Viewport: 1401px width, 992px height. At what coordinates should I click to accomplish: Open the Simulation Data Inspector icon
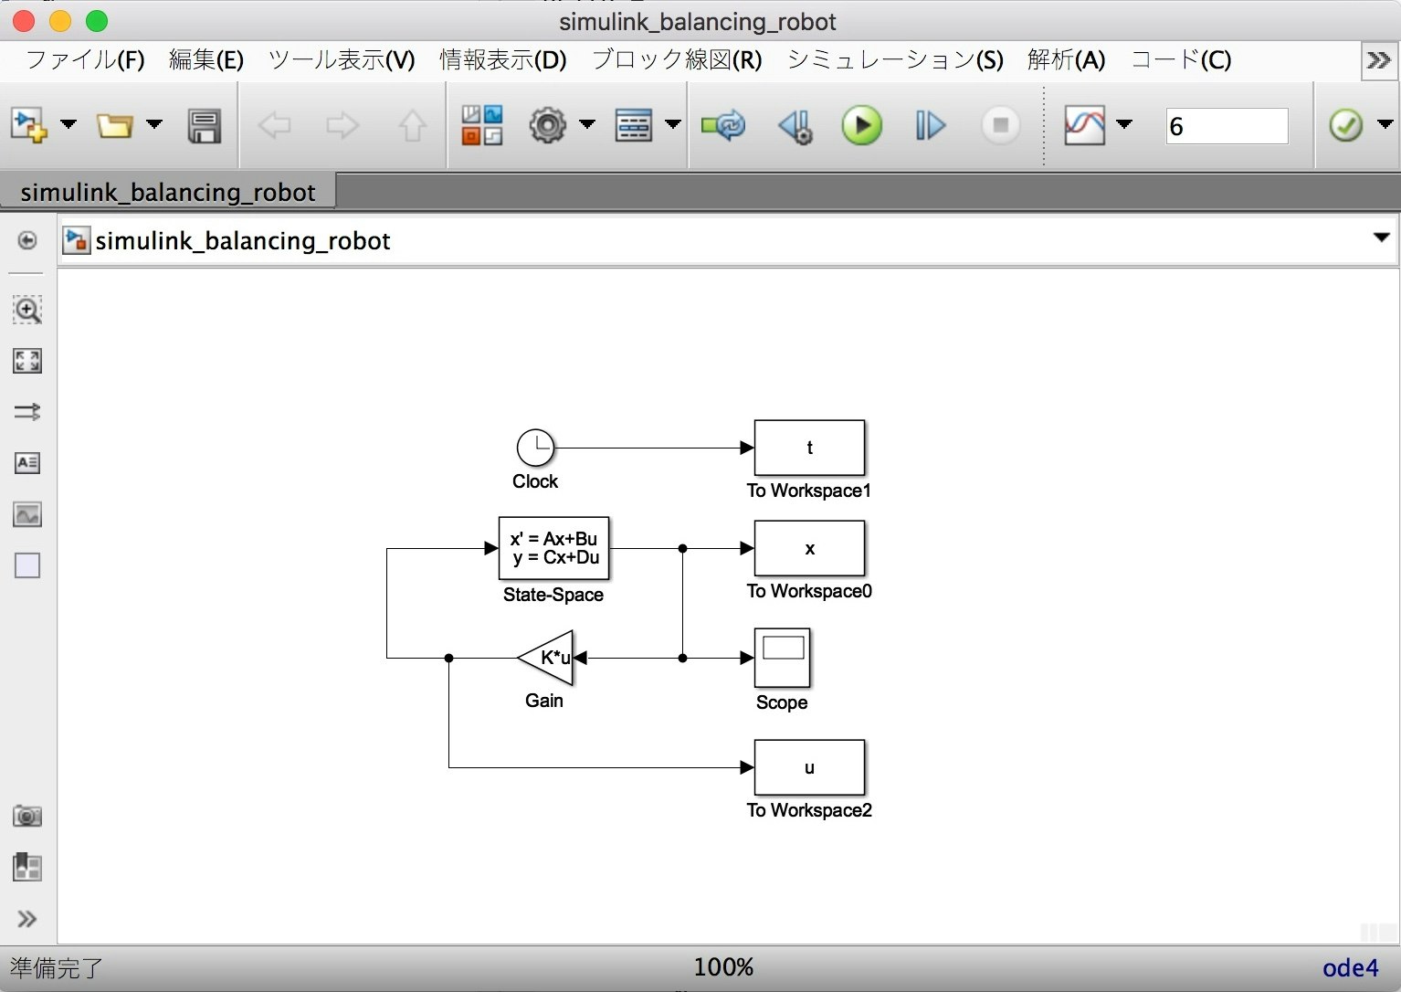1084,125
